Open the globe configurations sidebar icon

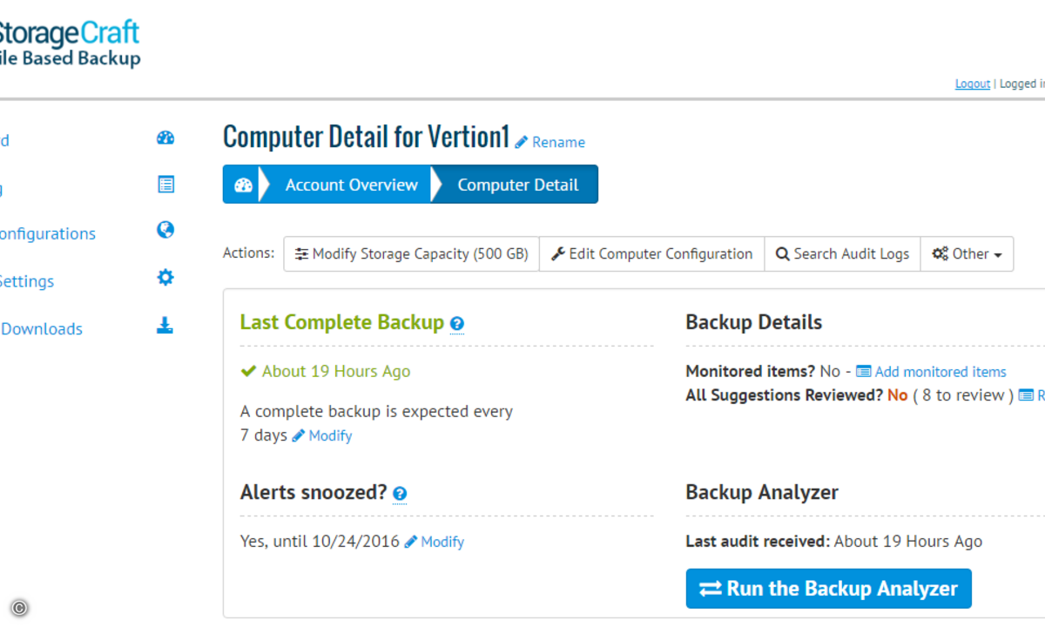pyautogui.click(x=165, y=230)
